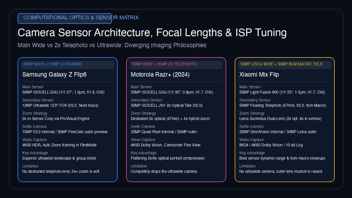Select the Samsung Galaxy Z Flip6 title
The height and width of the screenshot is (198, 352).
(54, 75)
